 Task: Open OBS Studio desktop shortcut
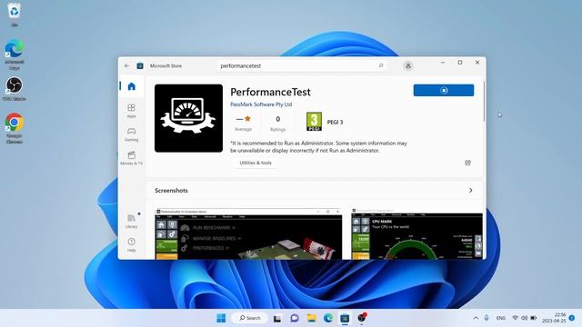[15, 89]
